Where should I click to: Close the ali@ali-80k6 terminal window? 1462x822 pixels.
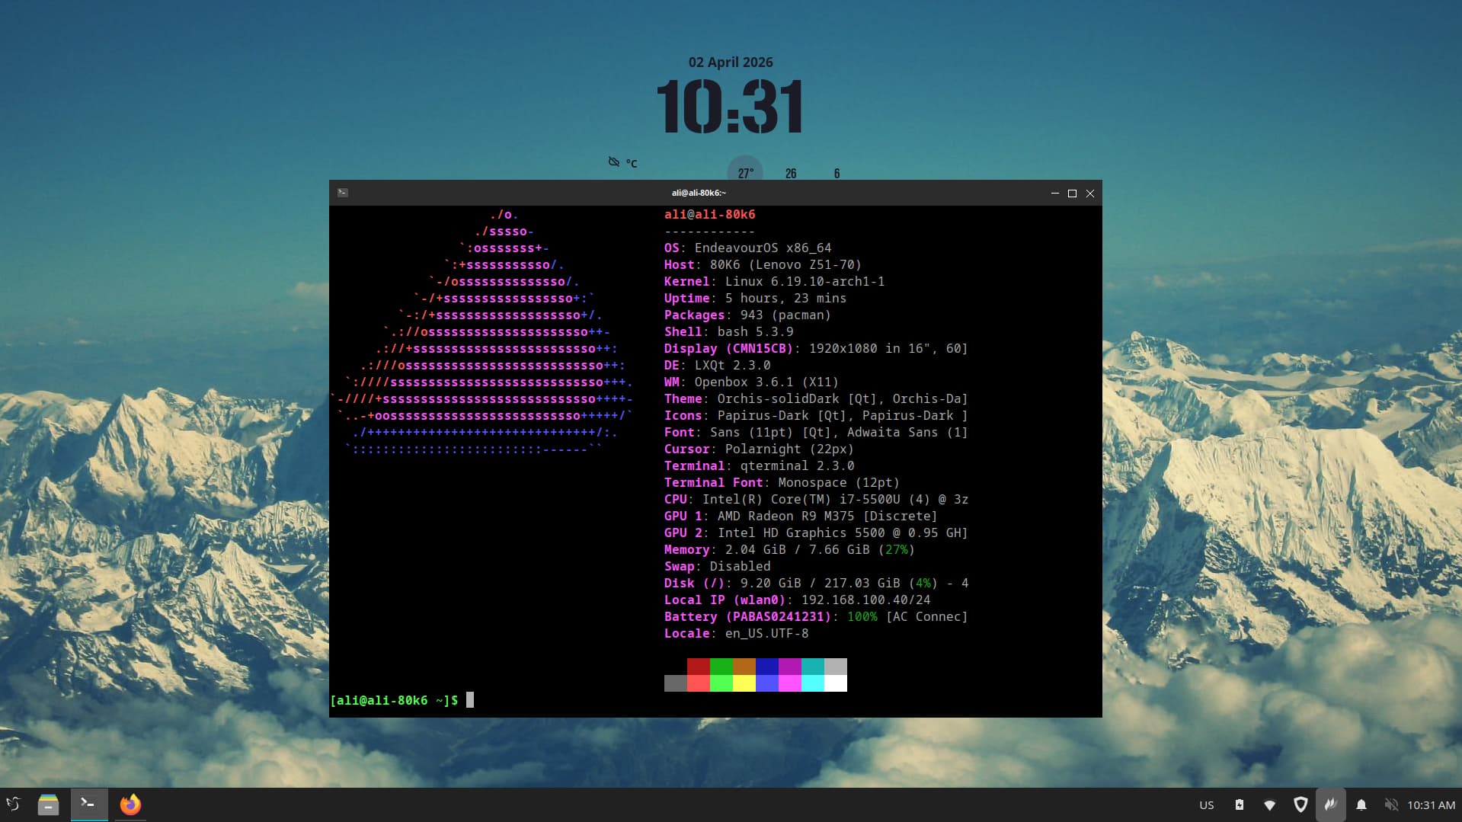[x=1090, y=194]
